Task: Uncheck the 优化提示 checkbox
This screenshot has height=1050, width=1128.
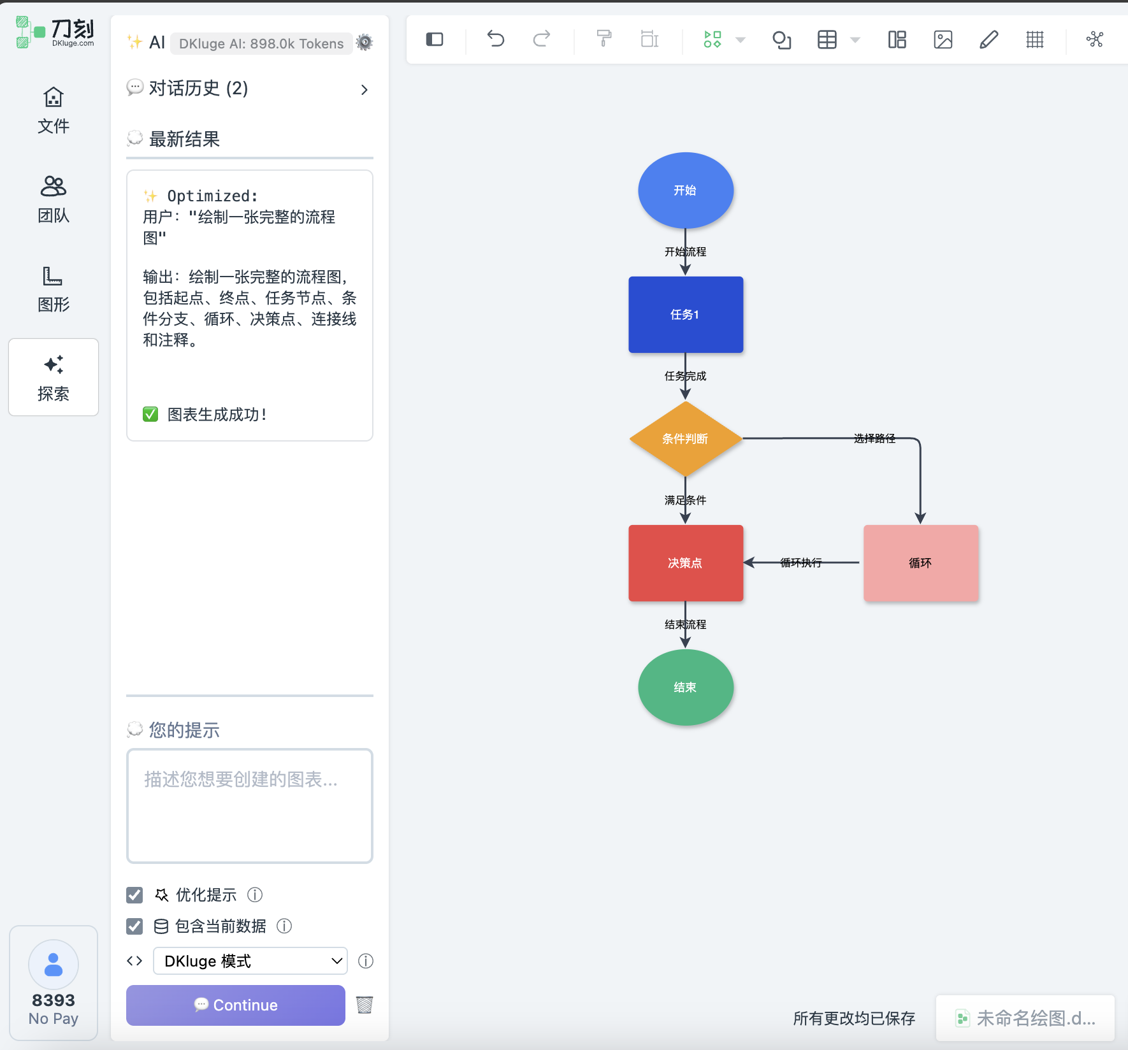Action: click(134, 895)
